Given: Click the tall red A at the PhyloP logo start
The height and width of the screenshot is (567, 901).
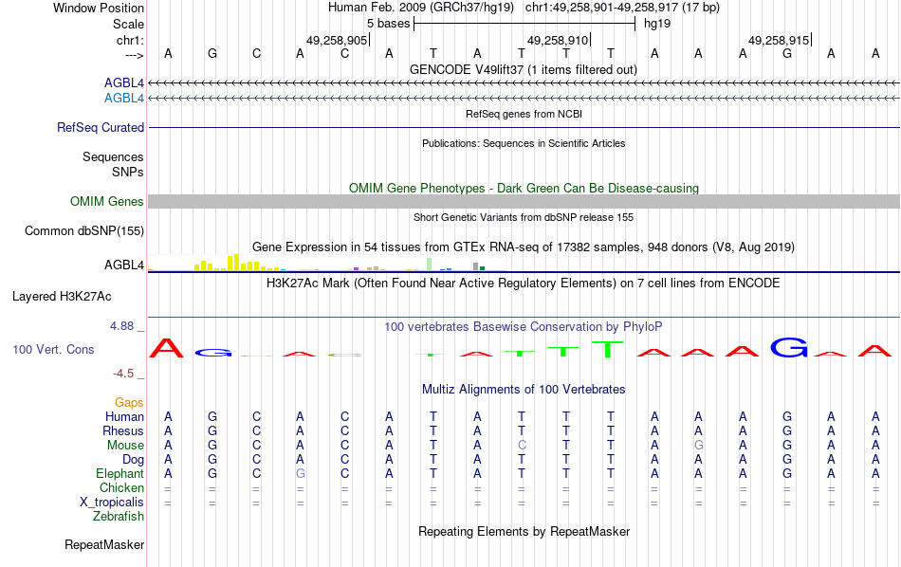Looking at the screenshot, I should click(x=167, y=348).
